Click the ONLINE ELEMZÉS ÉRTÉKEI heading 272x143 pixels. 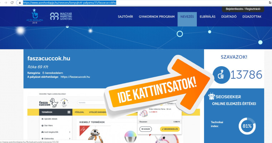click(234, 104)
